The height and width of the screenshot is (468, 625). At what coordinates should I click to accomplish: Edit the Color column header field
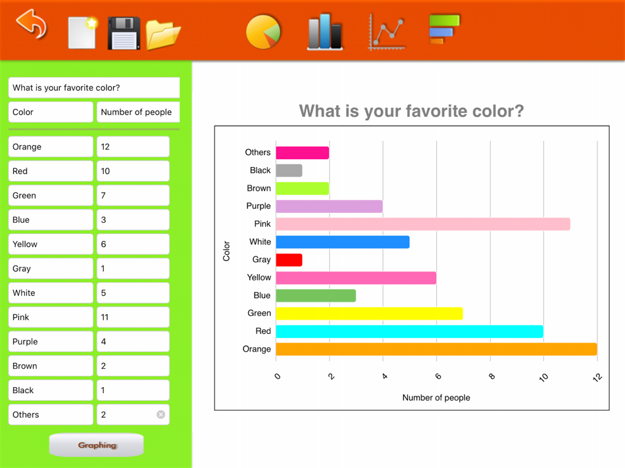click(x=51, y=112)
